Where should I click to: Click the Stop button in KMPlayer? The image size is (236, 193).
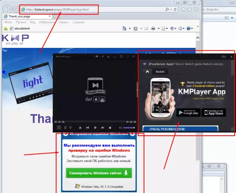[110, 128]
